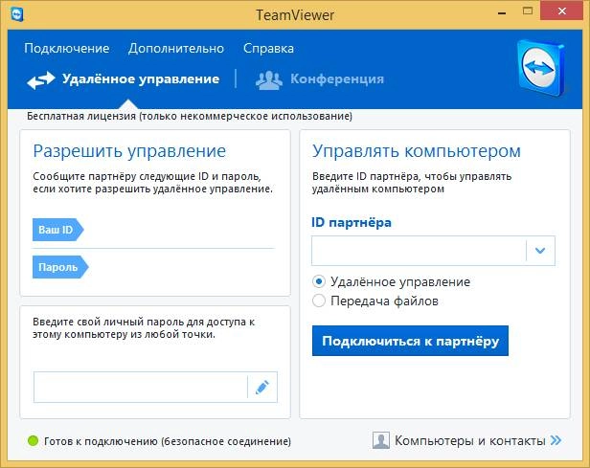Image resolution: width=590 pixels, height=468 pixels.
Task: Click Подключиться к партнёру button
Action: 410,341
